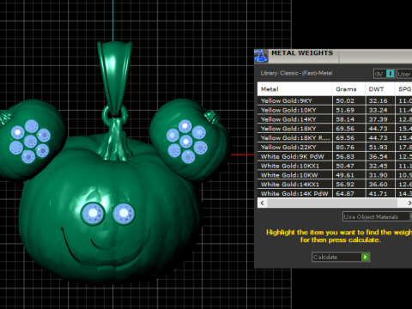Select the Yellow Gold:9KY row

335,100
